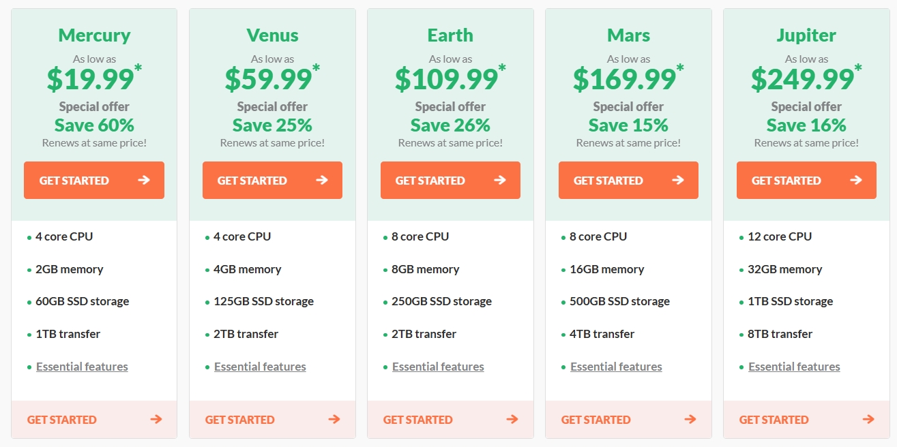The image size is (897, 447).
Task: Click the arrow icon in Earth's orange button
Action: [500, 181]
